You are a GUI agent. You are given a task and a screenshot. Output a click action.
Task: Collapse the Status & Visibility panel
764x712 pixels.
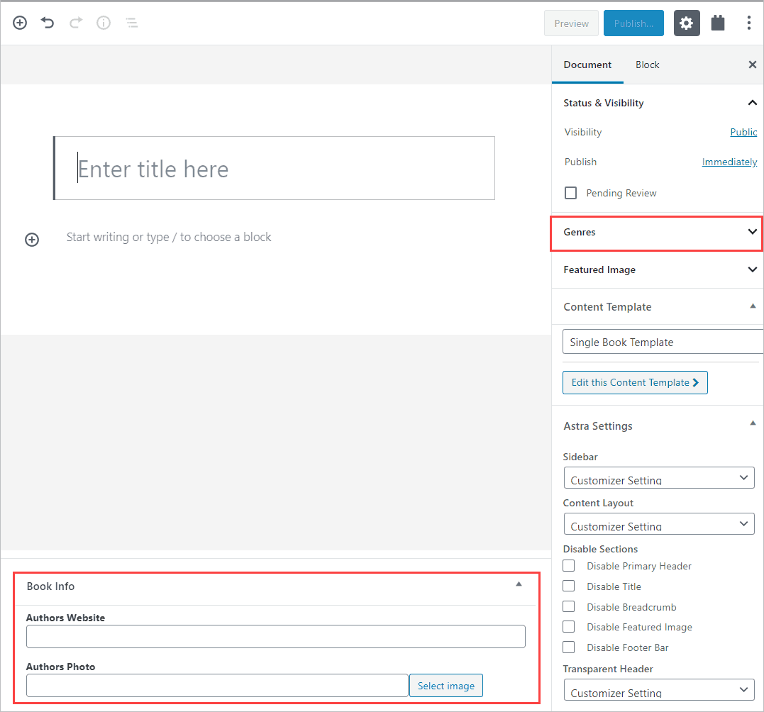(x=658, y=103)
